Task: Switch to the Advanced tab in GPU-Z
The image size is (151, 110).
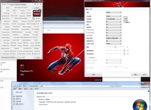Action: point(18,5)
